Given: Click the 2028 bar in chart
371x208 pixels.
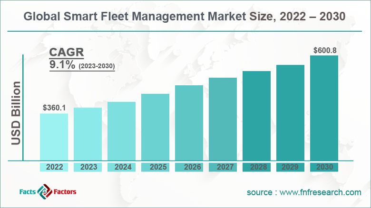Looking at the screenshot, I should [256, 116].
